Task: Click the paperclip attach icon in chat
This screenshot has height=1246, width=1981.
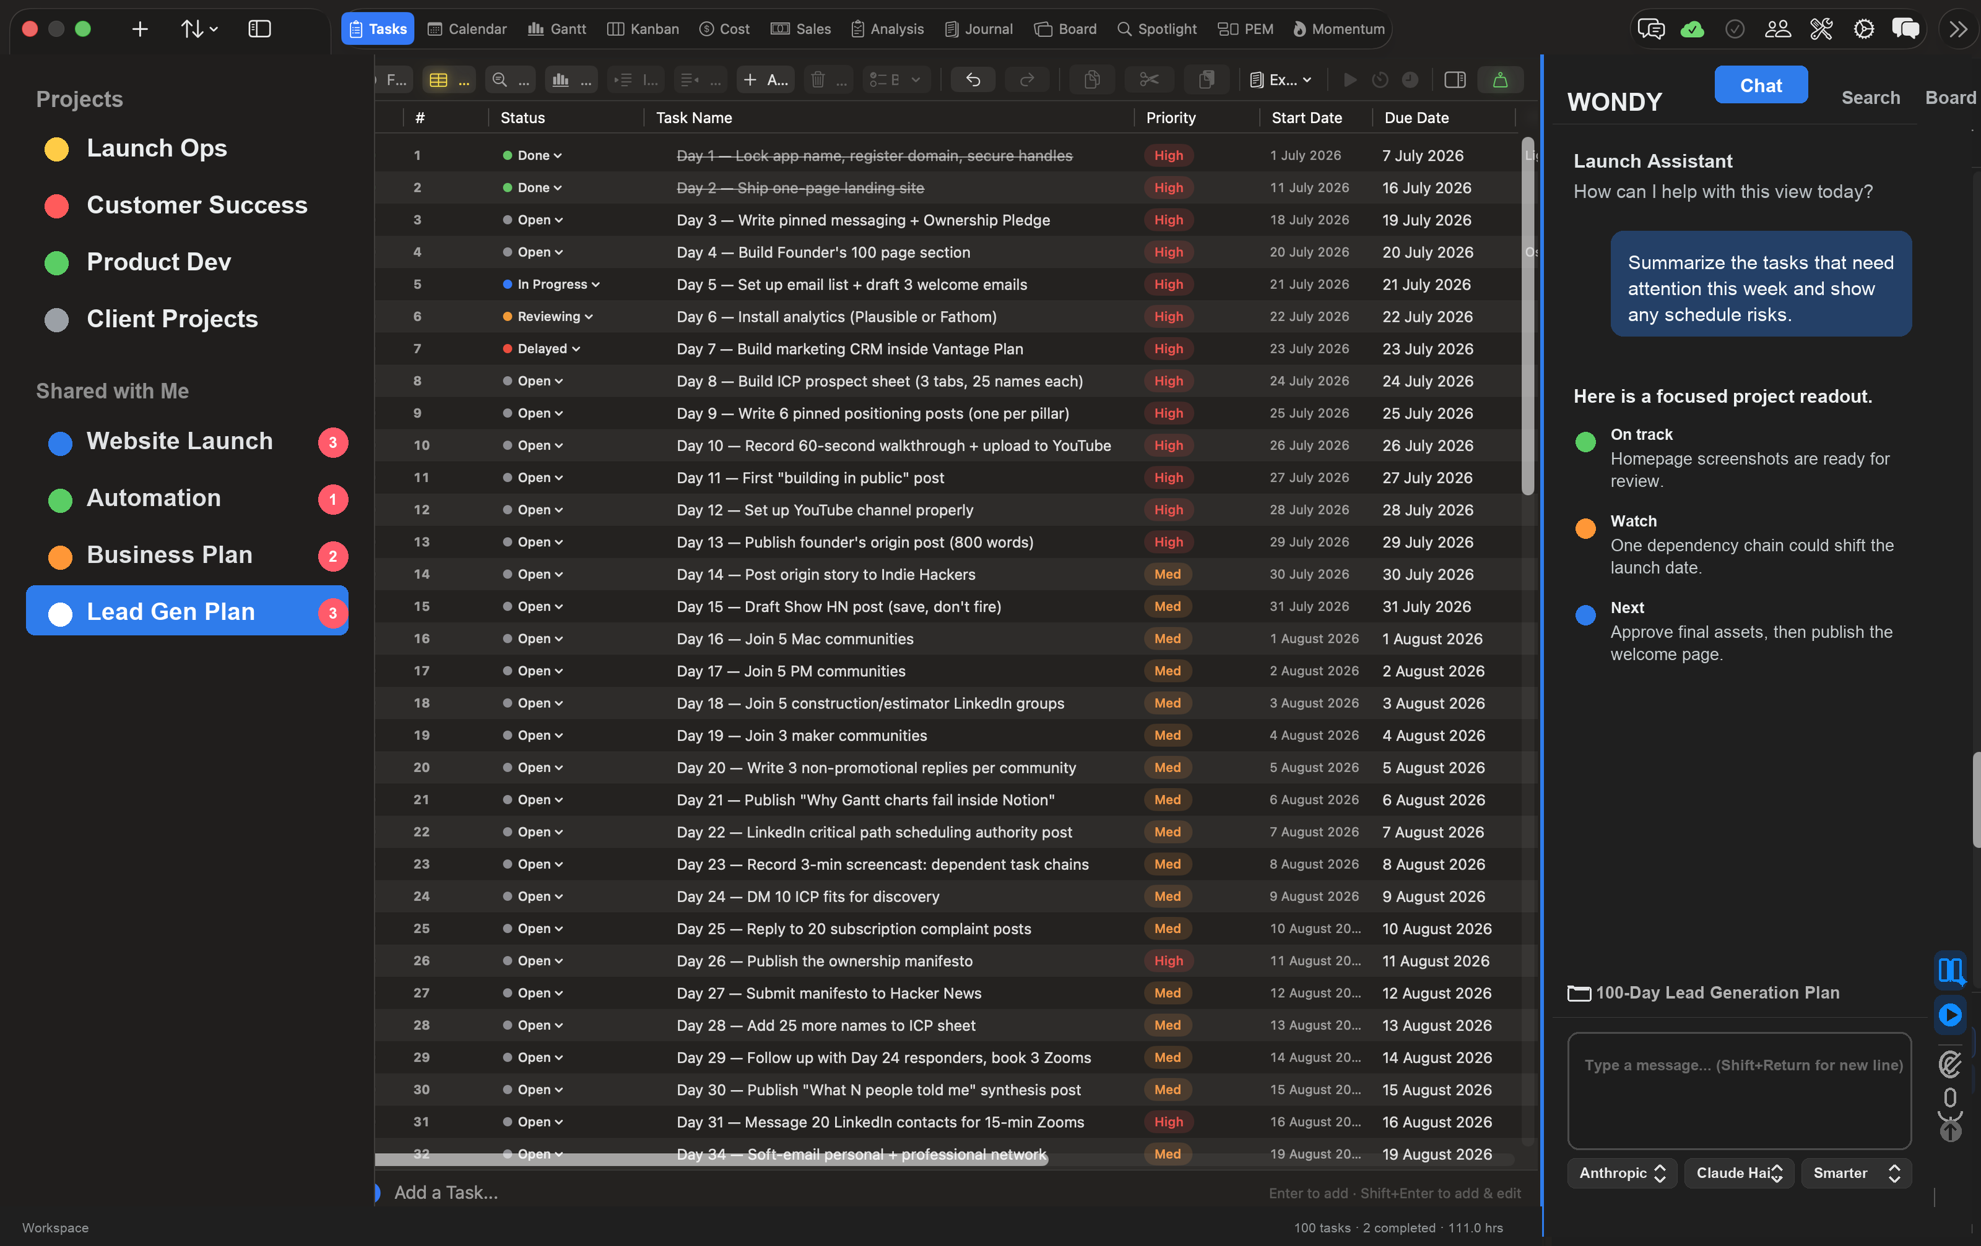Action: (1950, 1064)
